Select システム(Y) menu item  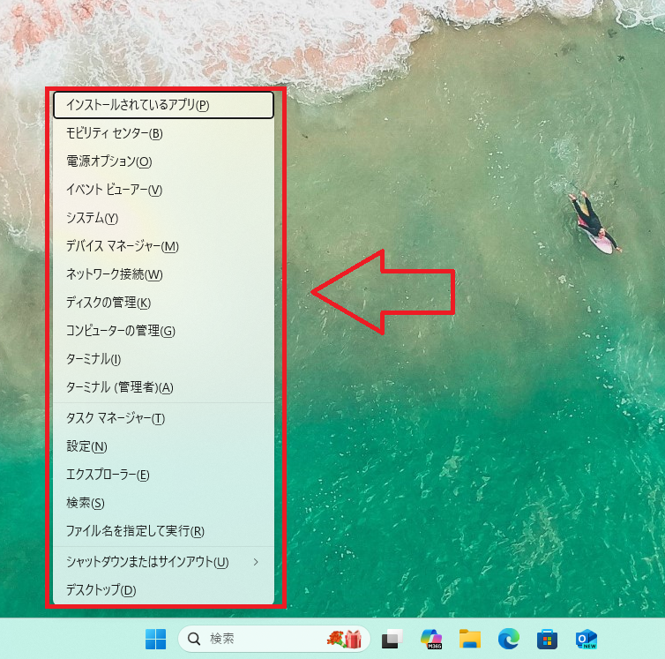click(x=163, y=218)
